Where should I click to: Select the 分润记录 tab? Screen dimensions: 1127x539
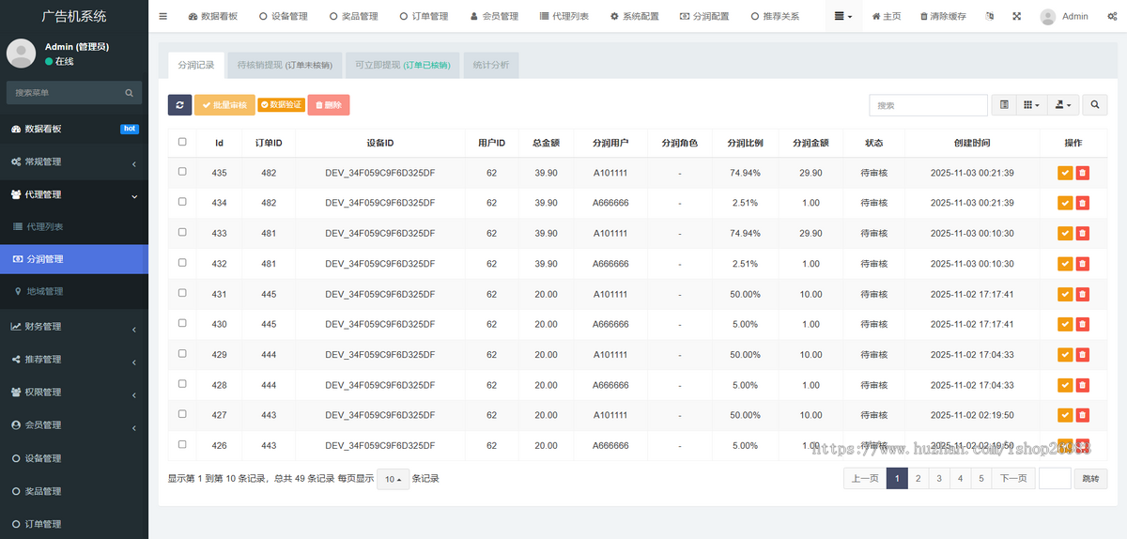(x=196, y=65)
